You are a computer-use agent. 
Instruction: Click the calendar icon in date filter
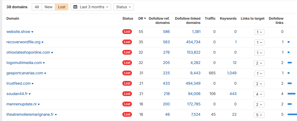[x=75, y=7]
